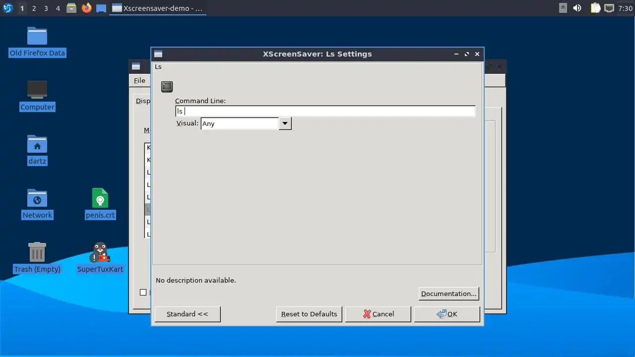Minimize the Ls Settings window

(x=456, y=54)
